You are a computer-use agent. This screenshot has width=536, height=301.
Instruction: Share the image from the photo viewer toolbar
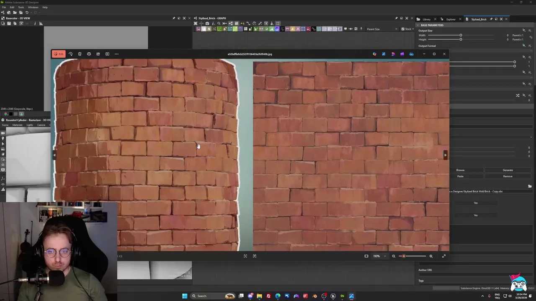click(x=98, y=54)
